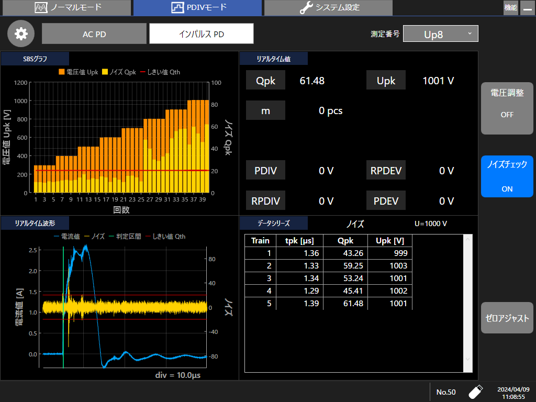Toggle ノイズチェック ON button

pyautogui.click(x=507, y=176)
